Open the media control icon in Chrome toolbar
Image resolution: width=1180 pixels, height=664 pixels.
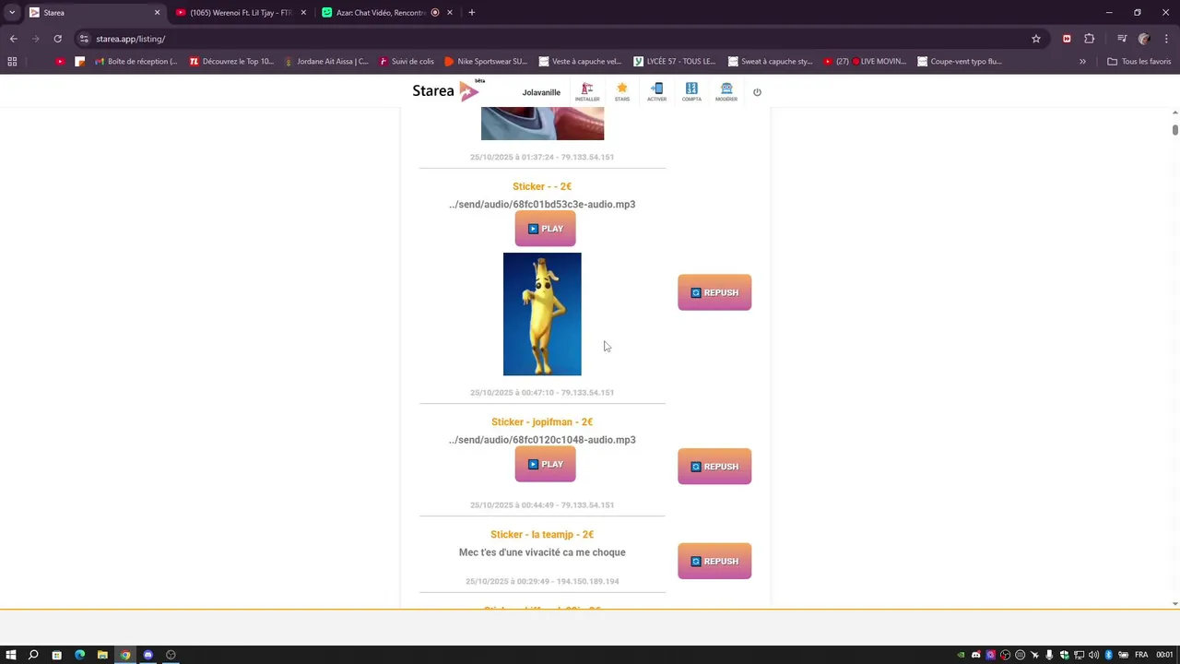pyautogui.click(x=1122, y=39)
